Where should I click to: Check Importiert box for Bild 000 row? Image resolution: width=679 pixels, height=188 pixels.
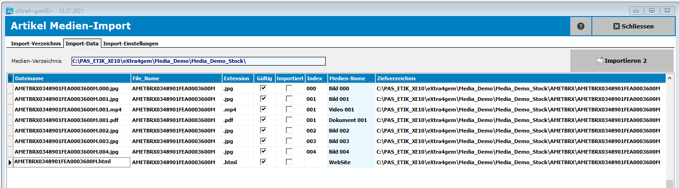pyautogui.click(x=289, y=88)
